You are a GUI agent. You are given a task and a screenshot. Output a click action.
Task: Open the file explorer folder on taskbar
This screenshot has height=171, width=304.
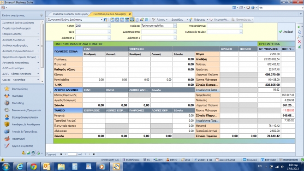pos(61,166)
